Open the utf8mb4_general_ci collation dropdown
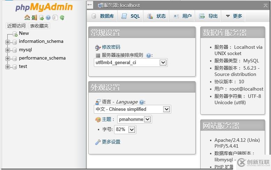The height and width of the screenshot is (170, 271). pyautogui.click(x=131, y=62)
